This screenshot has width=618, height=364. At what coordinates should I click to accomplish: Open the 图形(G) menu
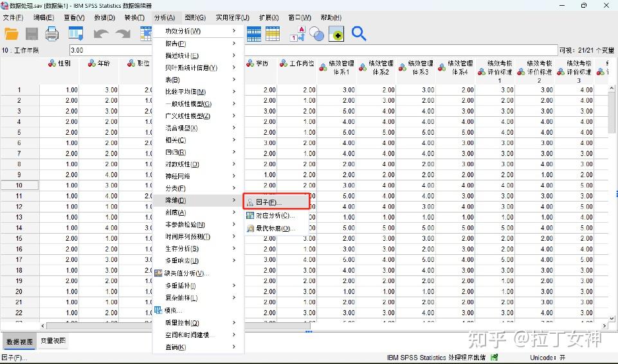(195, 18)
